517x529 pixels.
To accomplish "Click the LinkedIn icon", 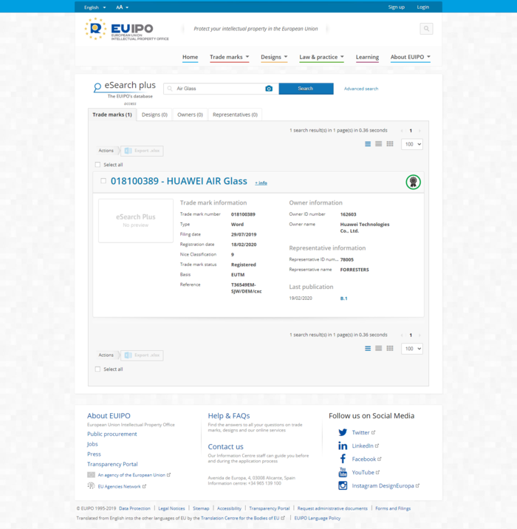I will [x=343, y=446].
